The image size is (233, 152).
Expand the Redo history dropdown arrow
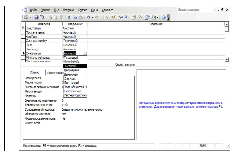(101, 17)
